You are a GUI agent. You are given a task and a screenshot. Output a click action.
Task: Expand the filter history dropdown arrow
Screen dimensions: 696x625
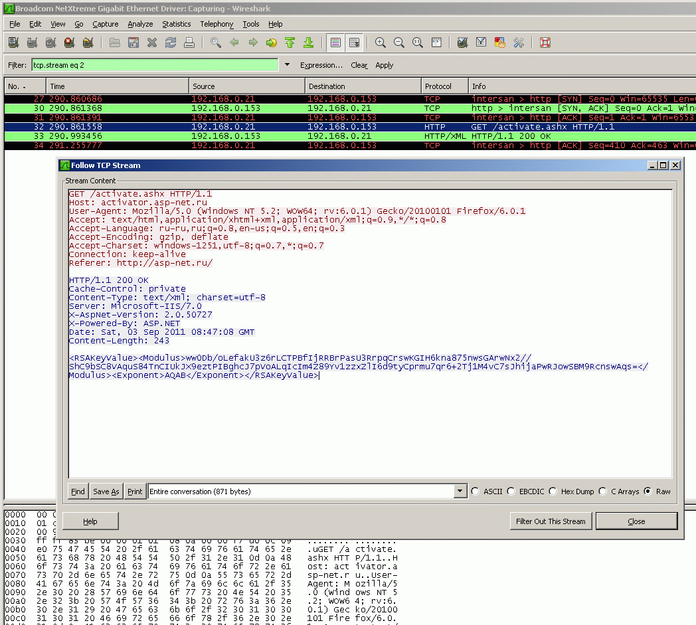tap(287, 65)
